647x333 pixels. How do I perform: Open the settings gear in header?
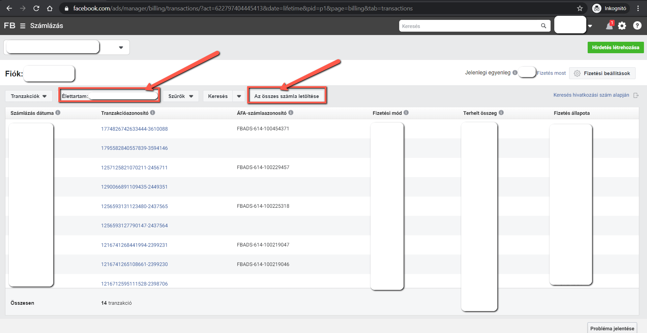622,26
